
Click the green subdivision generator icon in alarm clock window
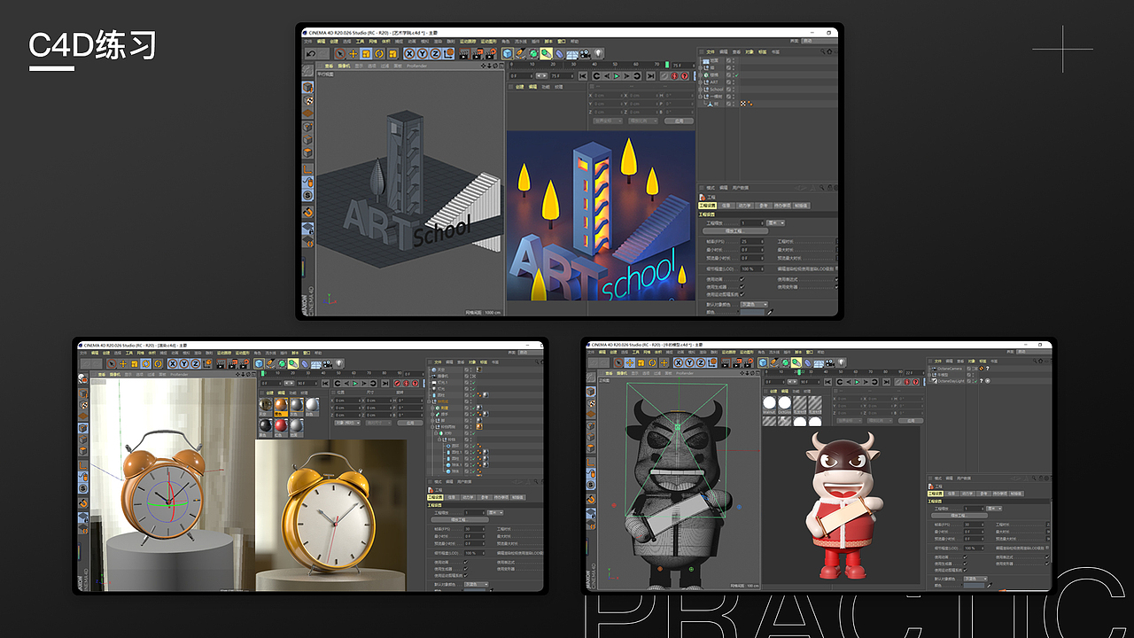point(281,363)
